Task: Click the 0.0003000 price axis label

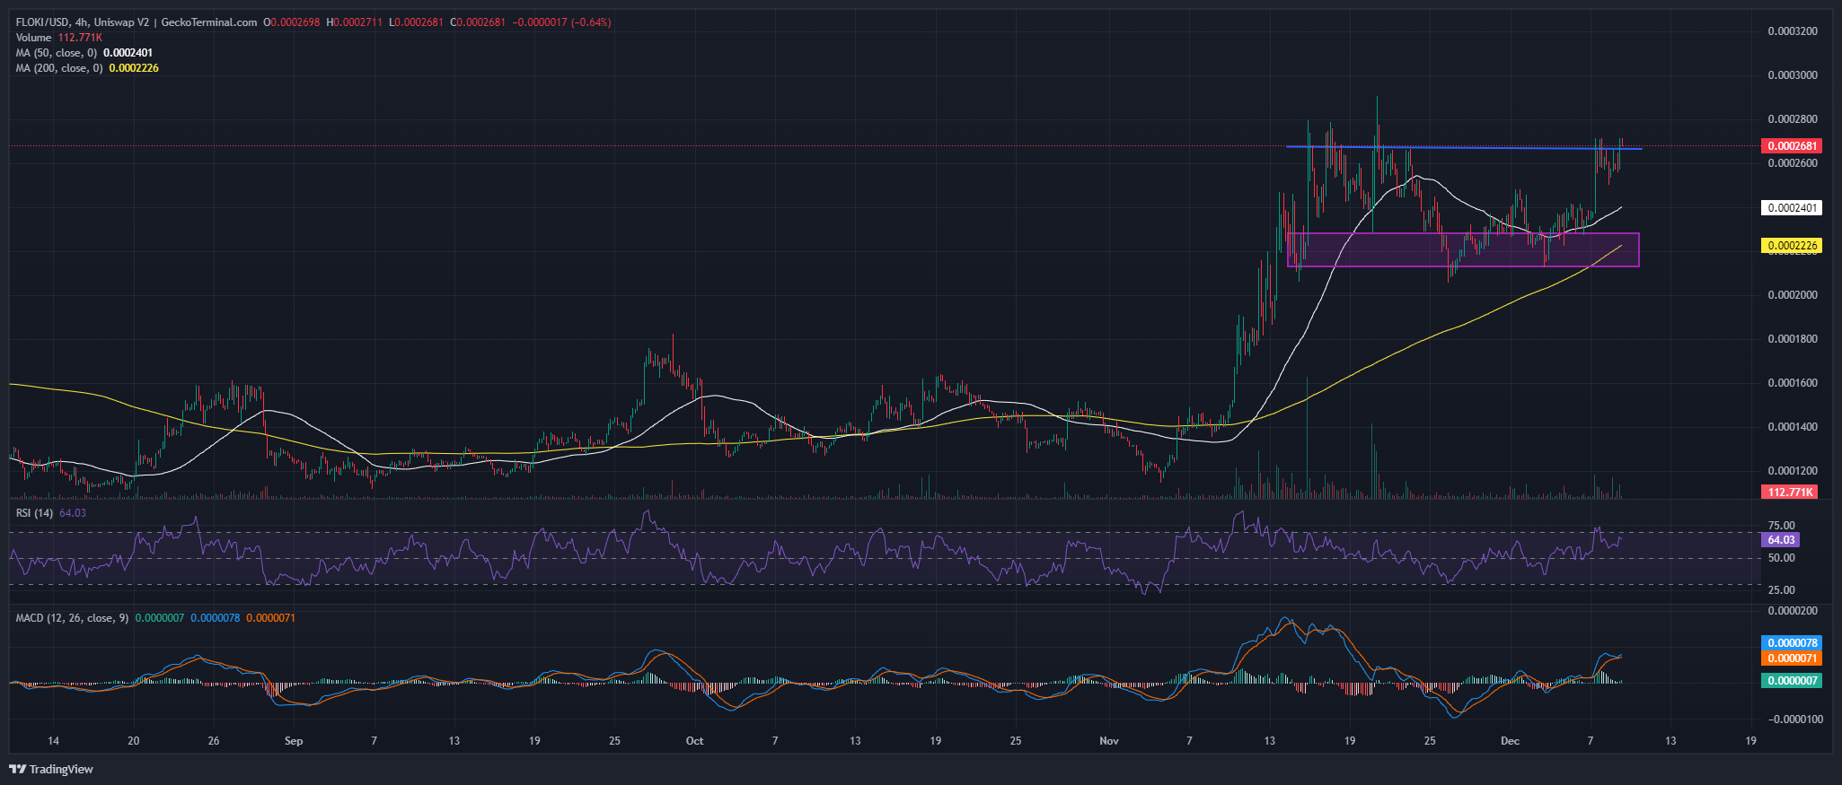Action: click(x=1793, y=75)
